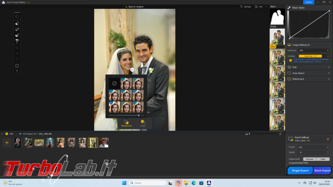
Task: Expand the Edit section plus
Action: point(329,67)
